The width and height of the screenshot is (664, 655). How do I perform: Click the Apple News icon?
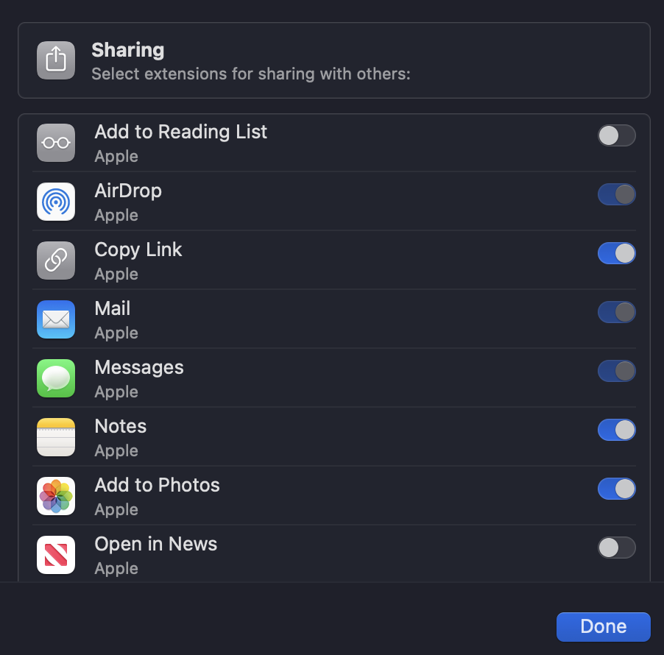[56, 555]
